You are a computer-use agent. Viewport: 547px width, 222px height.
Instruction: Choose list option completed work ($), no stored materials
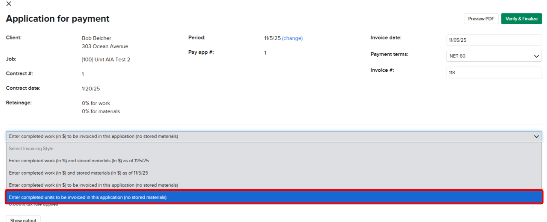[93, 185]
